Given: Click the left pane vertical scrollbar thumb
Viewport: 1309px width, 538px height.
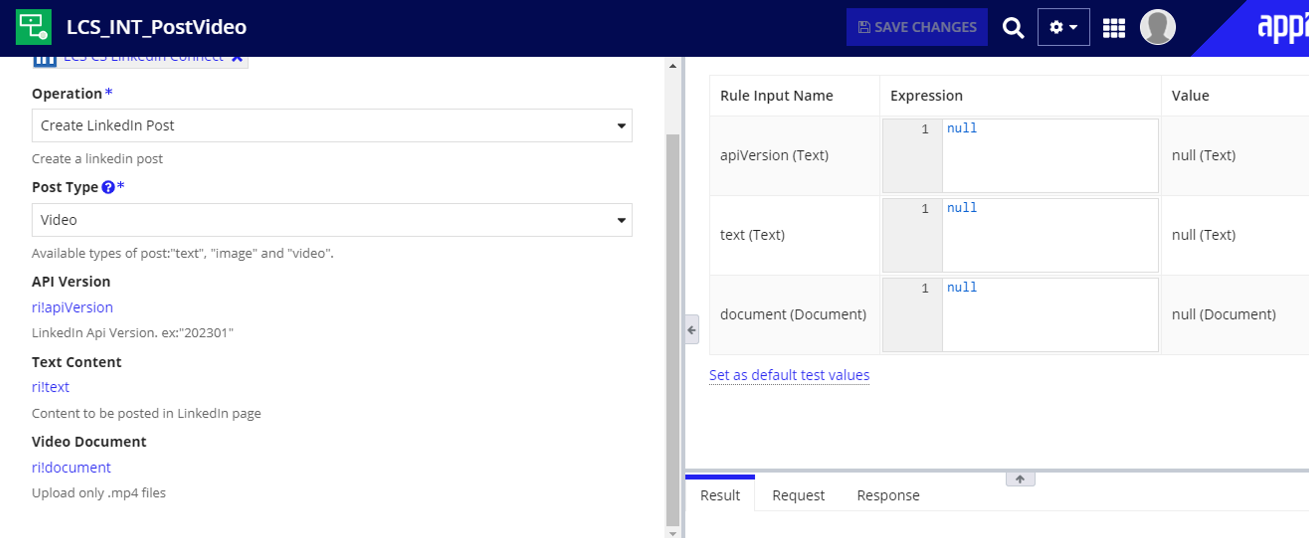Looking at the screenshot, I should 673,330.
